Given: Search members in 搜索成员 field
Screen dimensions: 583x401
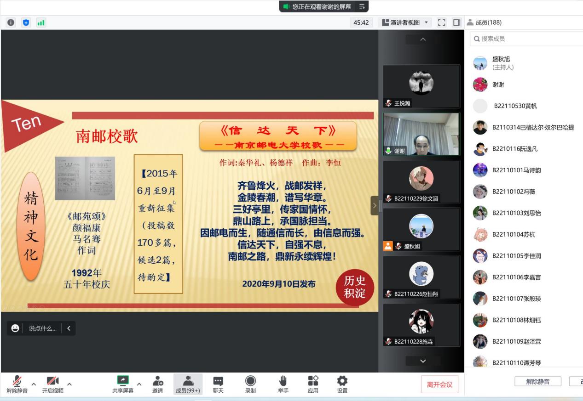Looking at the screenshot, I should coord(526,39).
